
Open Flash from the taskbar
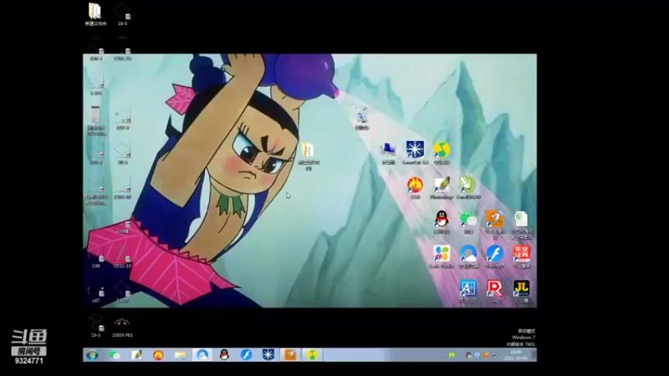(x=246, y=354)
